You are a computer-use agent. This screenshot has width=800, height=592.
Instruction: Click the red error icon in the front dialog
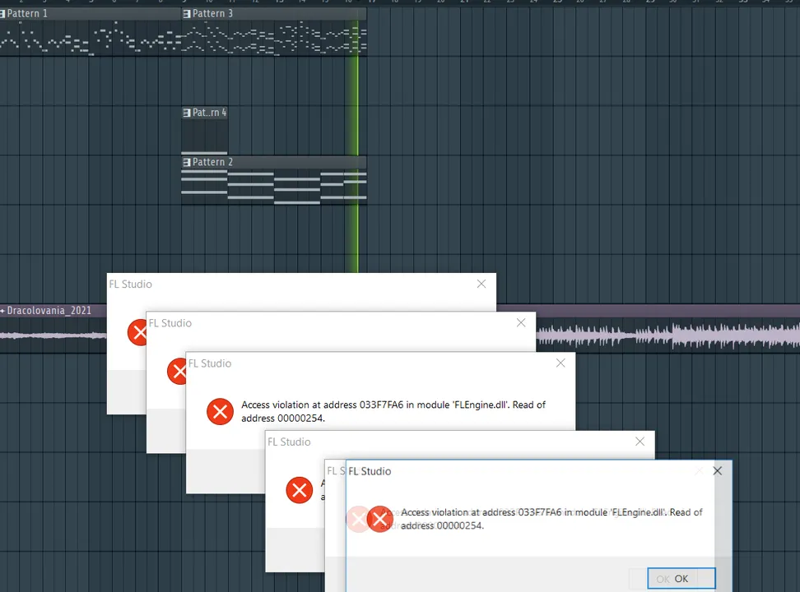(x=379, y=519)
